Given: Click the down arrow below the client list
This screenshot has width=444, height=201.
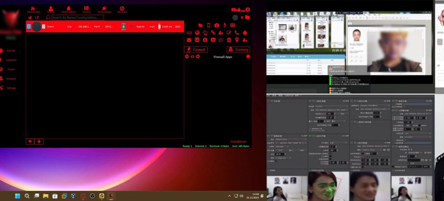Looking at the screenshot, I should click(x=39, y=141).
